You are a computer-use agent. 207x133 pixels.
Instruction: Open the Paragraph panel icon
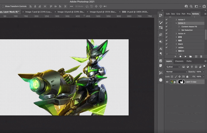pyautogui.click(x=161, y=54)
